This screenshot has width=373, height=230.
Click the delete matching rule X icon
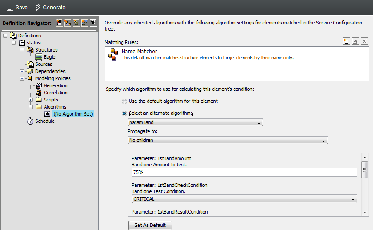364,41
